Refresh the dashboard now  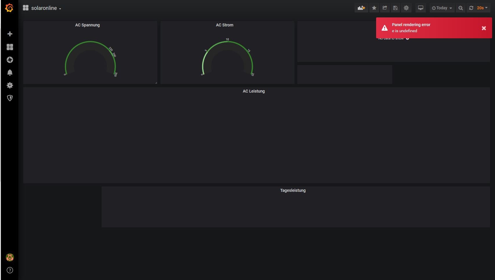click(471, 8)
